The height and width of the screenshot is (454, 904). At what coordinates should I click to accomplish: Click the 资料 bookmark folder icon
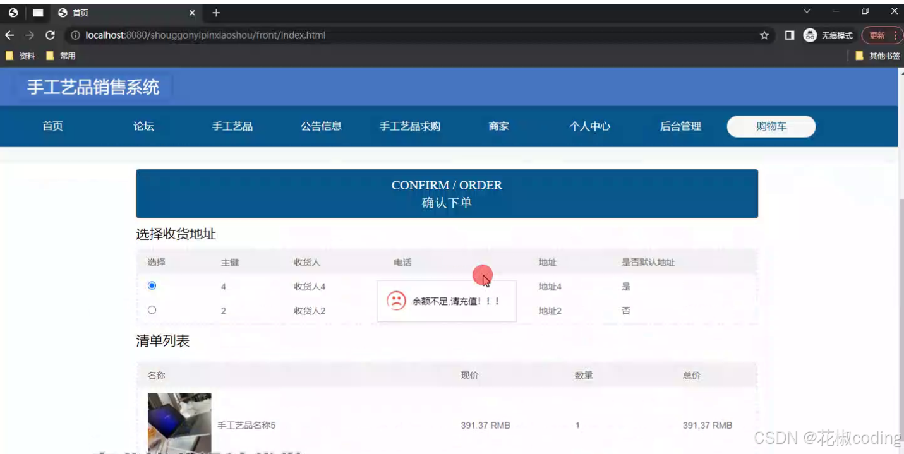pyautogui.click(x=8, y=56)
